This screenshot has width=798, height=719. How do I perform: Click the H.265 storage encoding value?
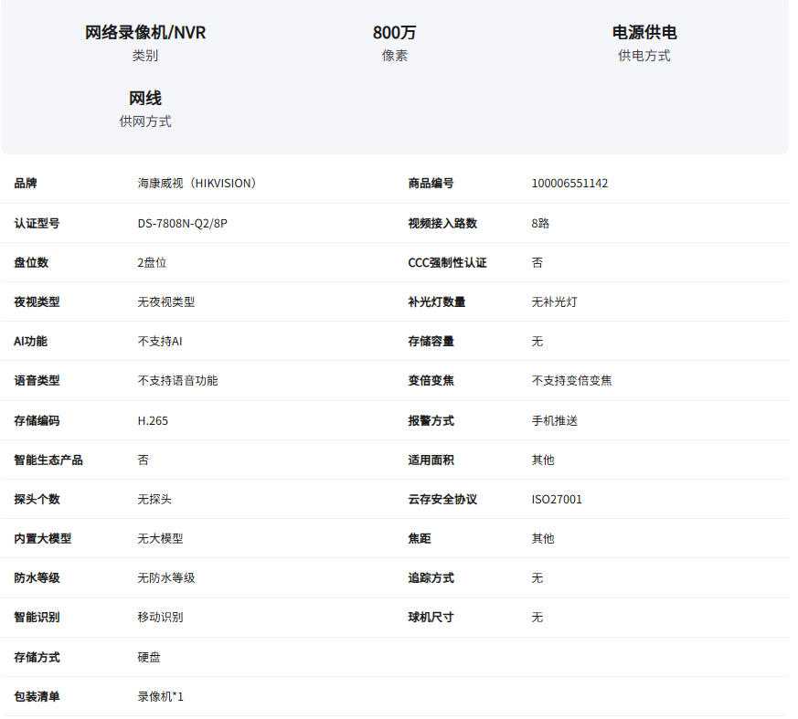[153, 420]
